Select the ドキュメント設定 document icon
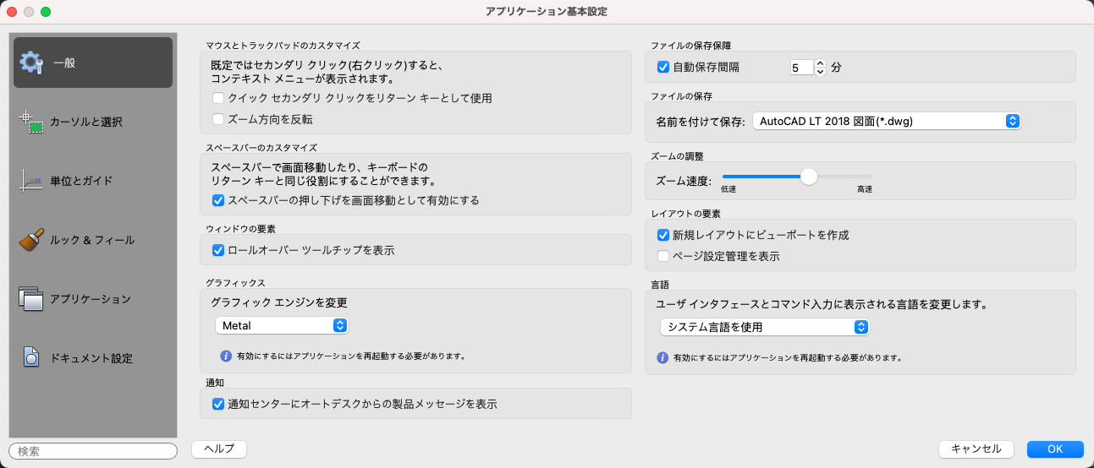The image size is (1094, 468). 31,358
